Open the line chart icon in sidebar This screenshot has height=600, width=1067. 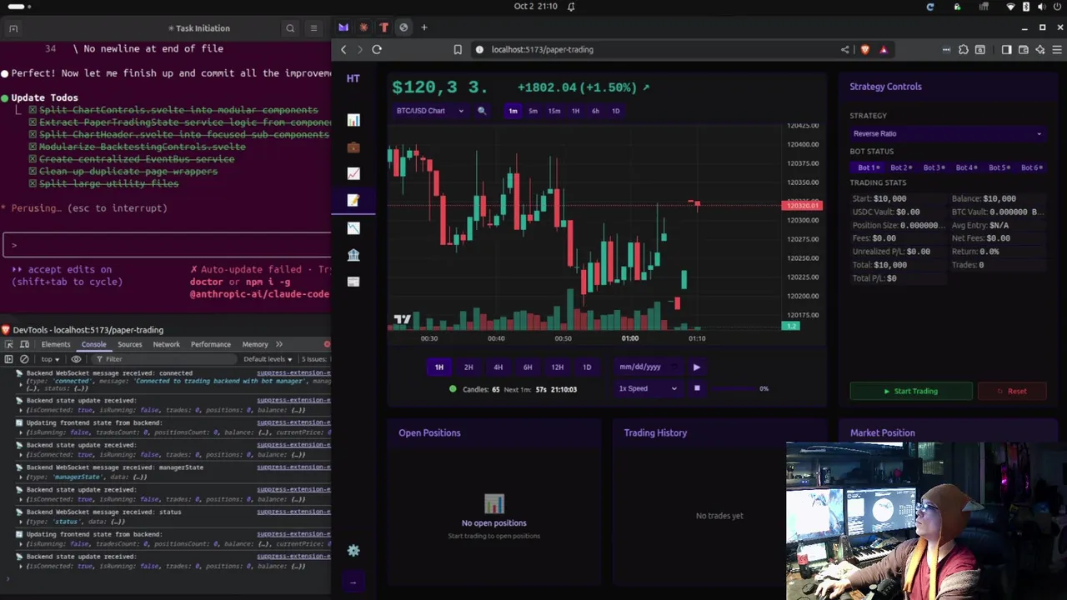pyautogui.click(x=353, y=173)
